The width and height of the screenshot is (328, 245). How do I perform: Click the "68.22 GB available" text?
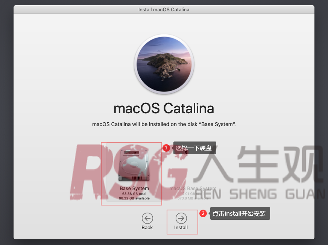(134, 198)
